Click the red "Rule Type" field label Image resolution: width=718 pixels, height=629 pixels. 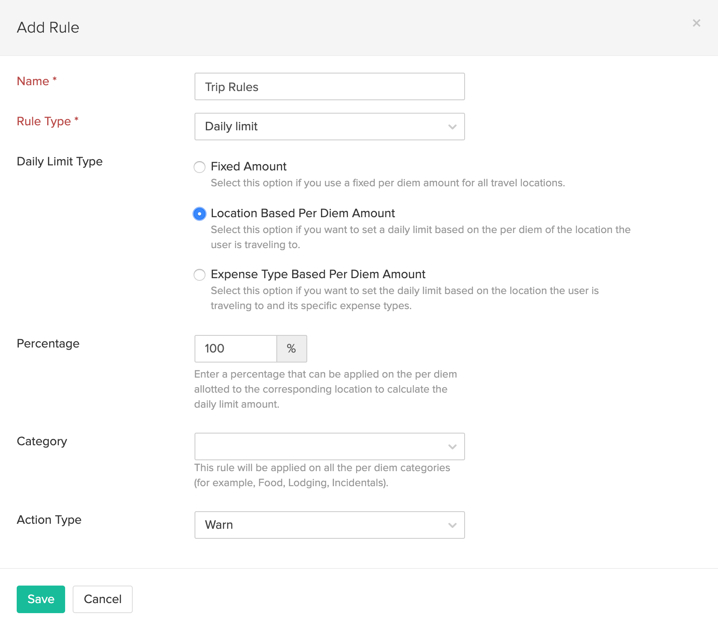pyautogui.click(x=44, y=122)
